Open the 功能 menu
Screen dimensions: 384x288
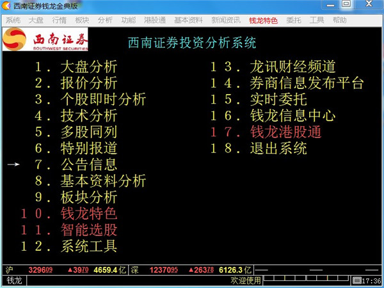tap(129, 20)
